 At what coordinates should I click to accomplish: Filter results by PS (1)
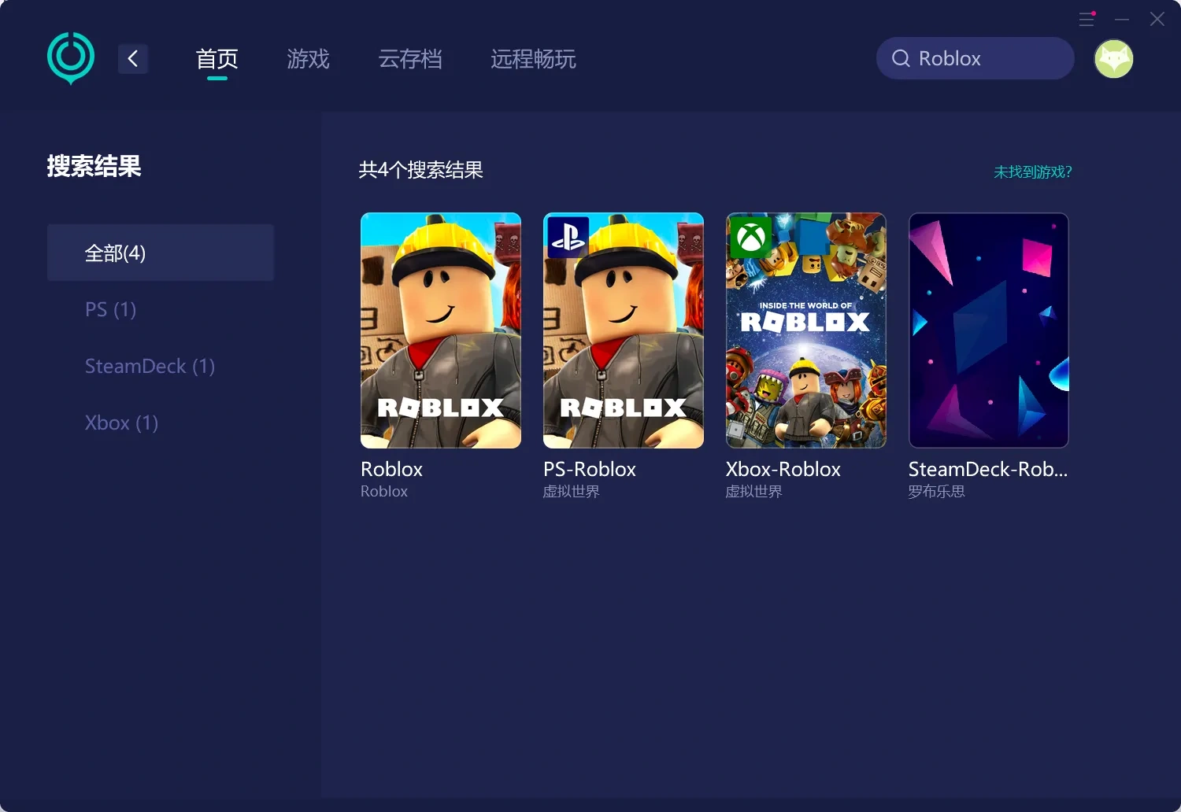tap(110, 309)
